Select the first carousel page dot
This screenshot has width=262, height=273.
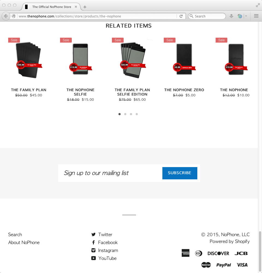pos(120,114)
